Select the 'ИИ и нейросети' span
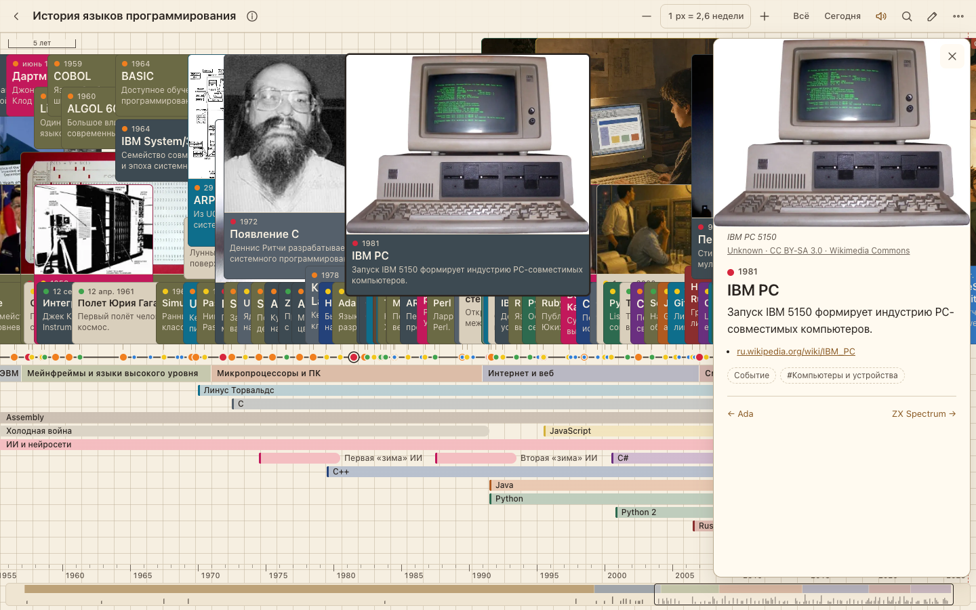Viewport: 976px width, 610px height. [357, 445]
